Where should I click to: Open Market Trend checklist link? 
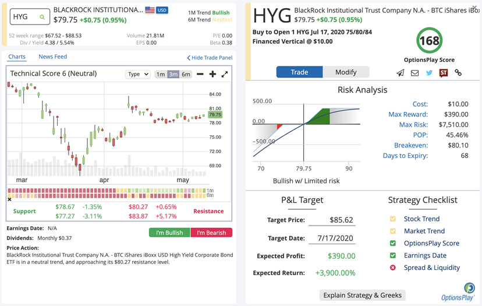point(424,231)
